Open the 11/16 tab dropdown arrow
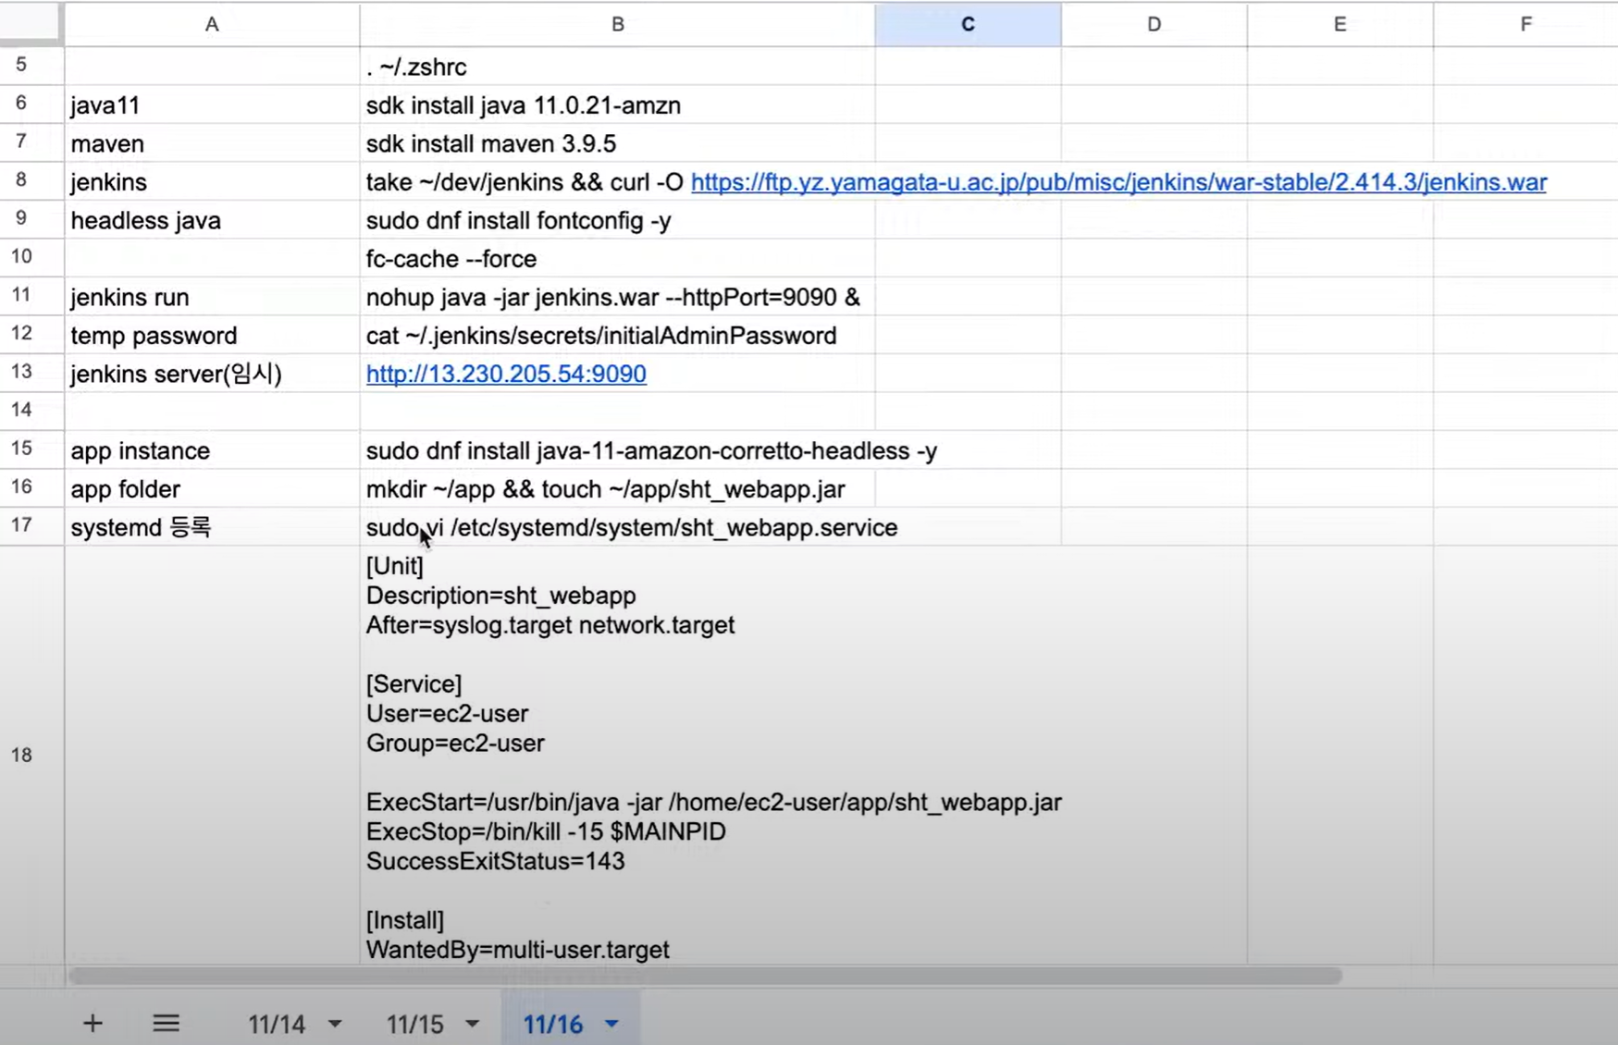The width and height of the screenshot is (1618, 1045). click(611, 1024)
